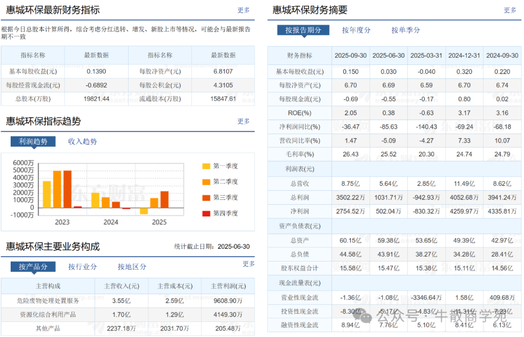Click 主营成本 value 1.29亿

(175, 315)
